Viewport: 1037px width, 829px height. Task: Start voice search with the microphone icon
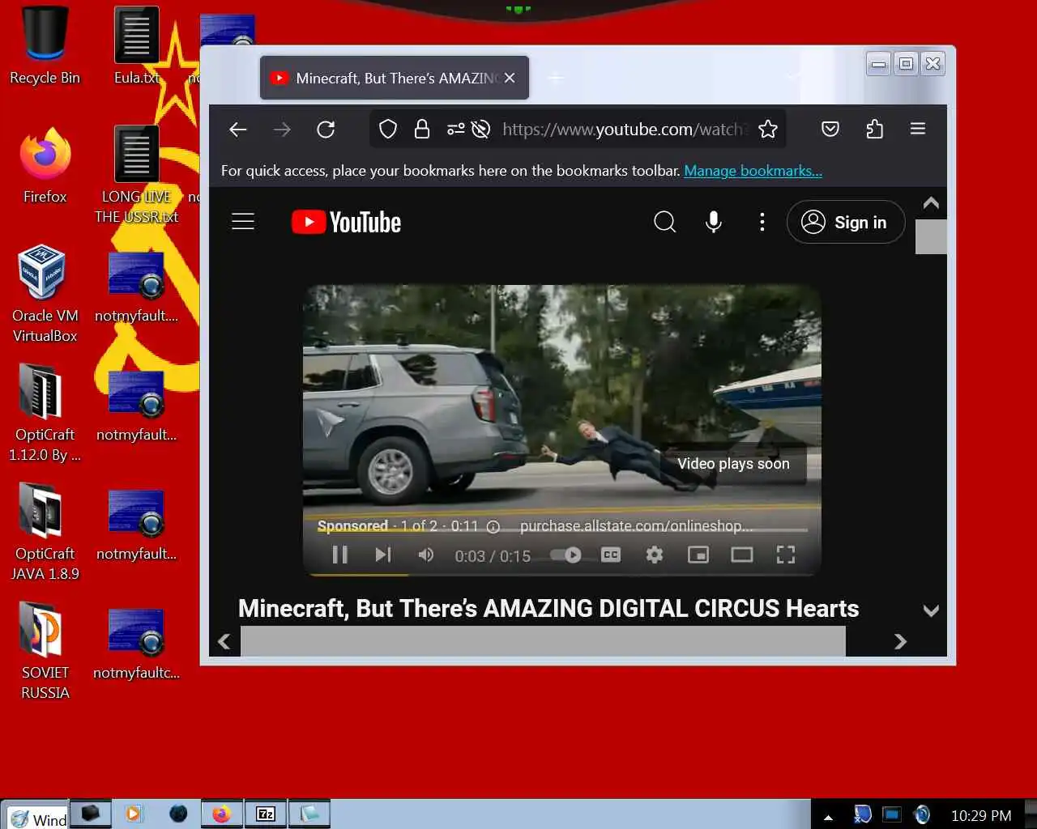click(714, 222)
